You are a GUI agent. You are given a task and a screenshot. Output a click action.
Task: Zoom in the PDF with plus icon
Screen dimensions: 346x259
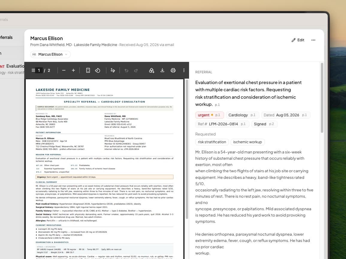pyautogui.click(x=73, y=70)
